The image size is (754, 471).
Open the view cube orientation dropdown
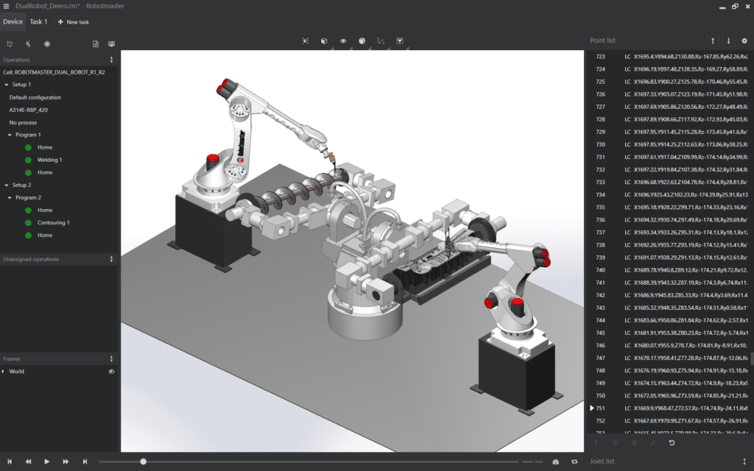(x=324, y=41)
